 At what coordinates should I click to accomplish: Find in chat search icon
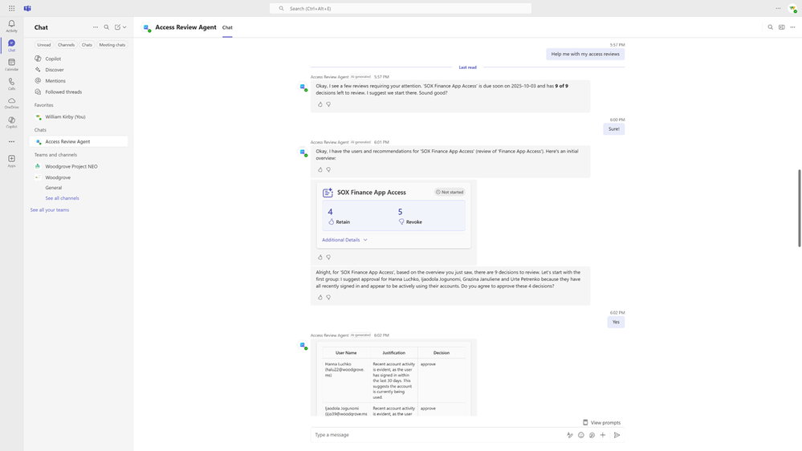(770, 27)
